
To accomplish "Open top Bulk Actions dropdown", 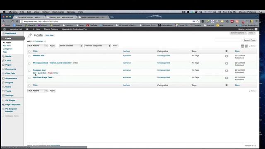I will pos(37,46).
